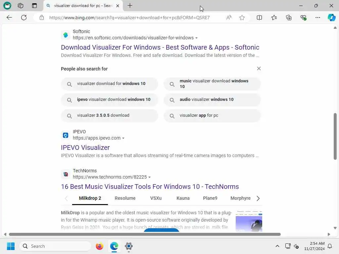Open the Workspaces icon in title bar
This screenshot has height=254, width=339.
coord(21,6)
